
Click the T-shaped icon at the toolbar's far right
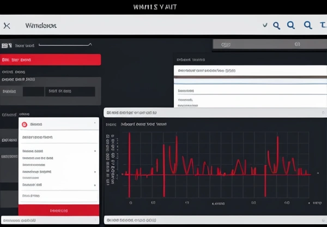pos(323,25)
